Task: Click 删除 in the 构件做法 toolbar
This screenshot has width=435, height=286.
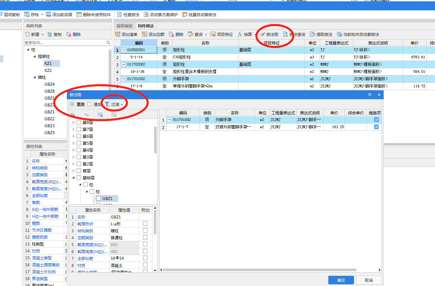Action: pyautogui.click(x=177, y=34)
